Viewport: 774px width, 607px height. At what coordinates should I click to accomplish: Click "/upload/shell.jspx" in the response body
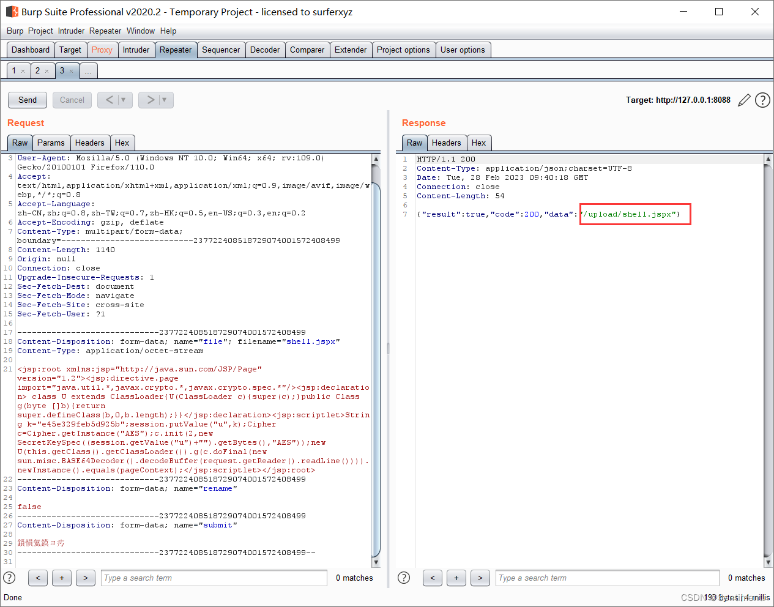tap(630, 214)
